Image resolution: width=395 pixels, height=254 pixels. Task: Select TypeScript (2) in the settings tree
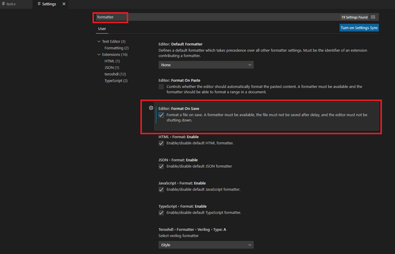[116, 81]
